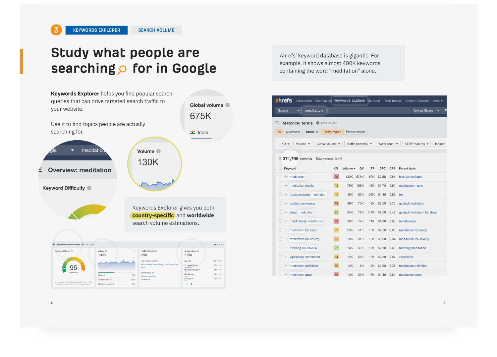This screenshot has width=497, height=357.
Task: Expand the More menu in Ahrefs navbar
Action: [437, 101]
